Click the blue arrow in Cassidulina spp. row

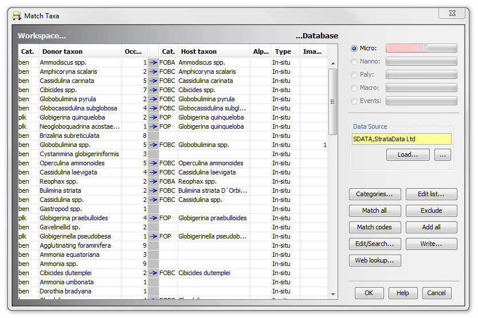pyautogui.click(x=153, y=200)
